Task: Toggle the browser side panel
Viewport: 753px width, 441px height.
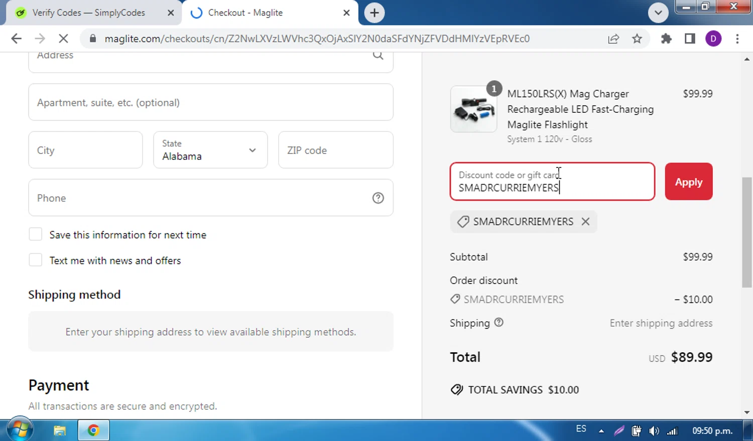Action: click(690, 39)
